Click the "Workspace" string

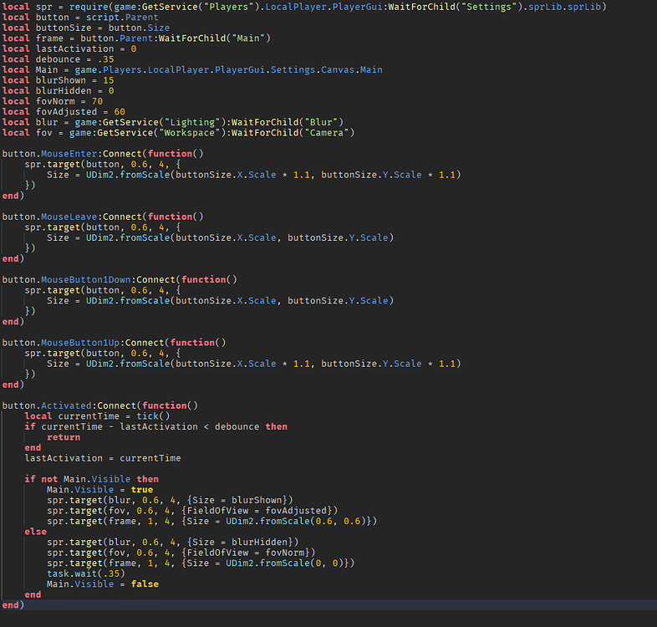pos(190,132)
